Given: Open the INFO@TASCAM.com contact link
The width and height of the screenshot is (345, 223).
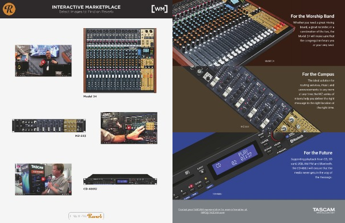Looking at the screenshot, I should pos(213,213).
